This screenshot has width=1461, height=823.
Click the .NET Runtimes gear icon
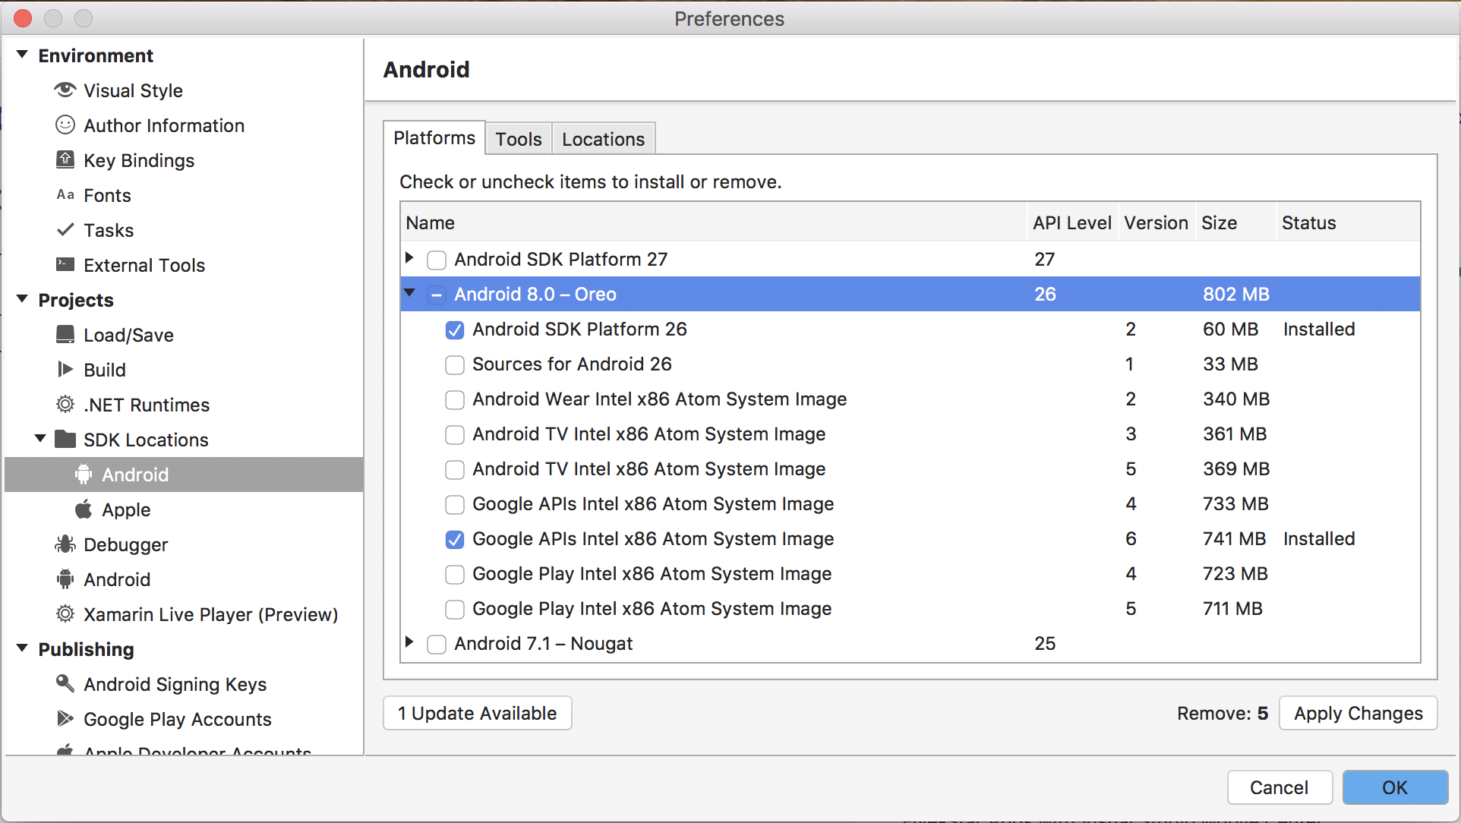(x=65, y=405)
